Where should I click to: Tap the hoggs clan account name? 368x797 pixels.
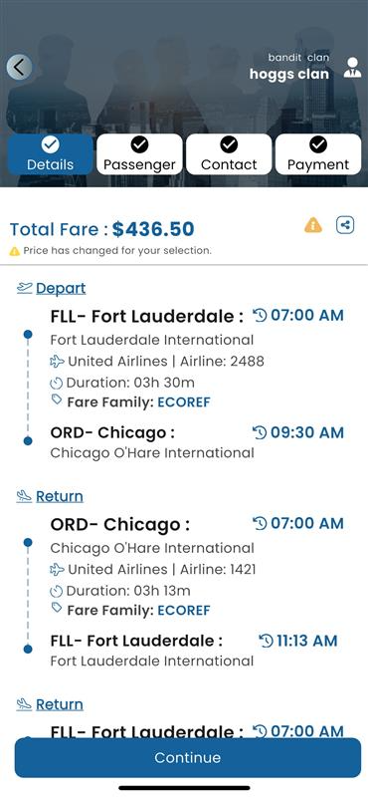coord(289,74)
